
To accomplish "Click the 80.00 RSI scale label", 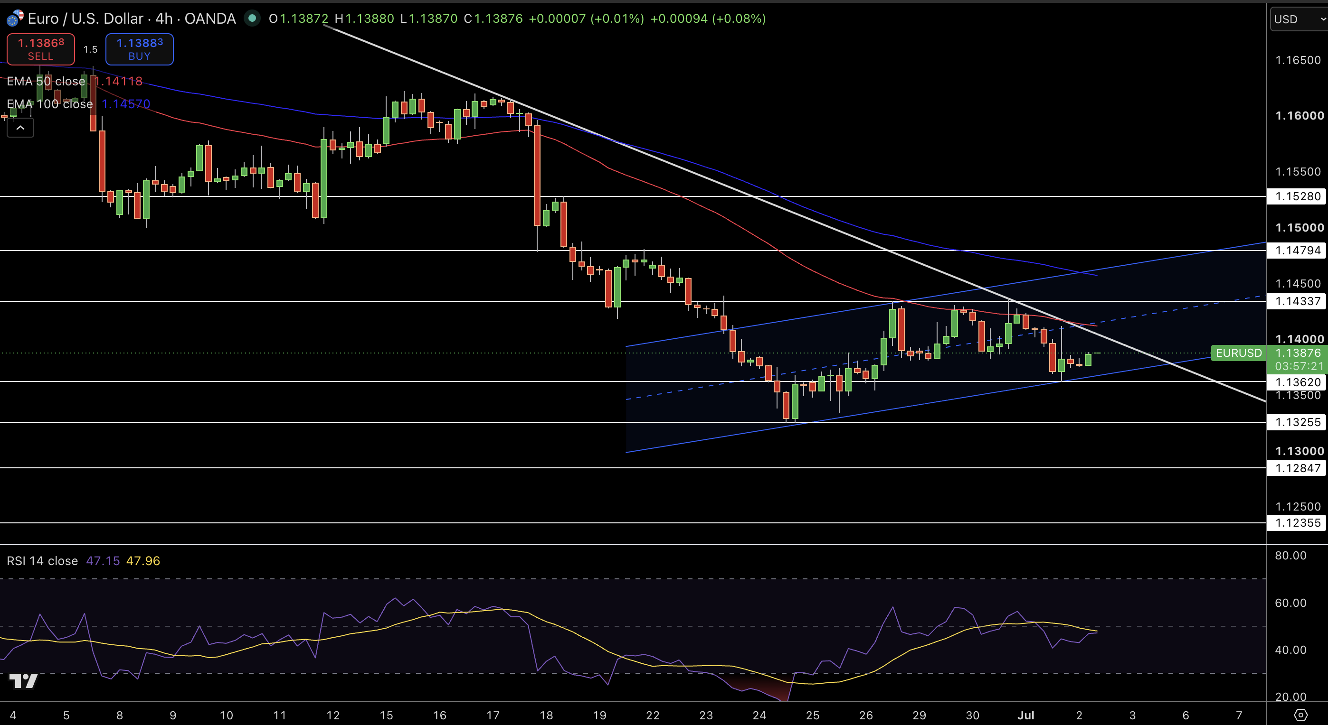I will coord(1290,556).
